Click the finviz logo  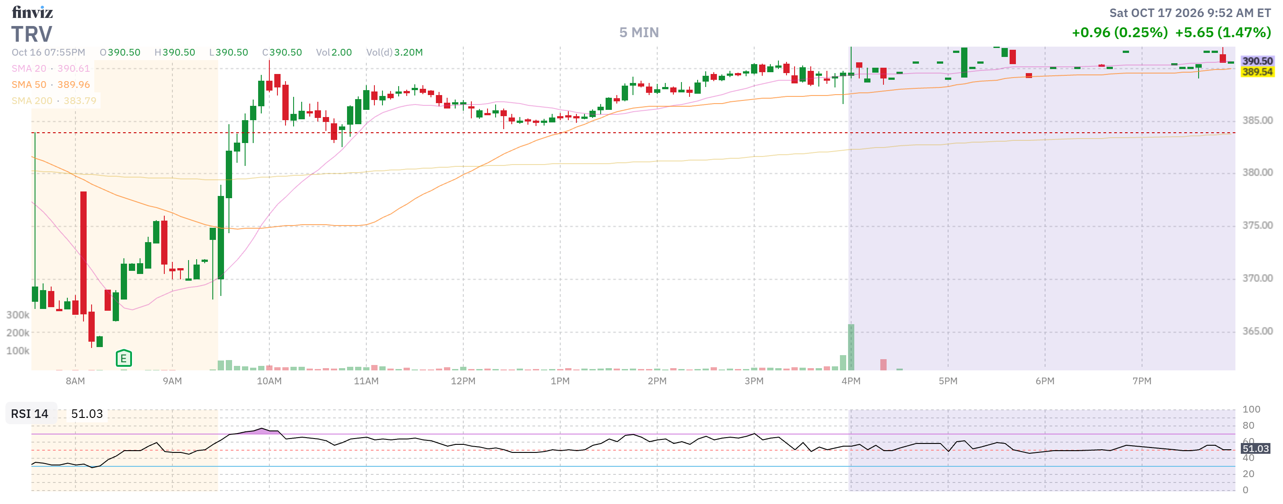[32, 12]
